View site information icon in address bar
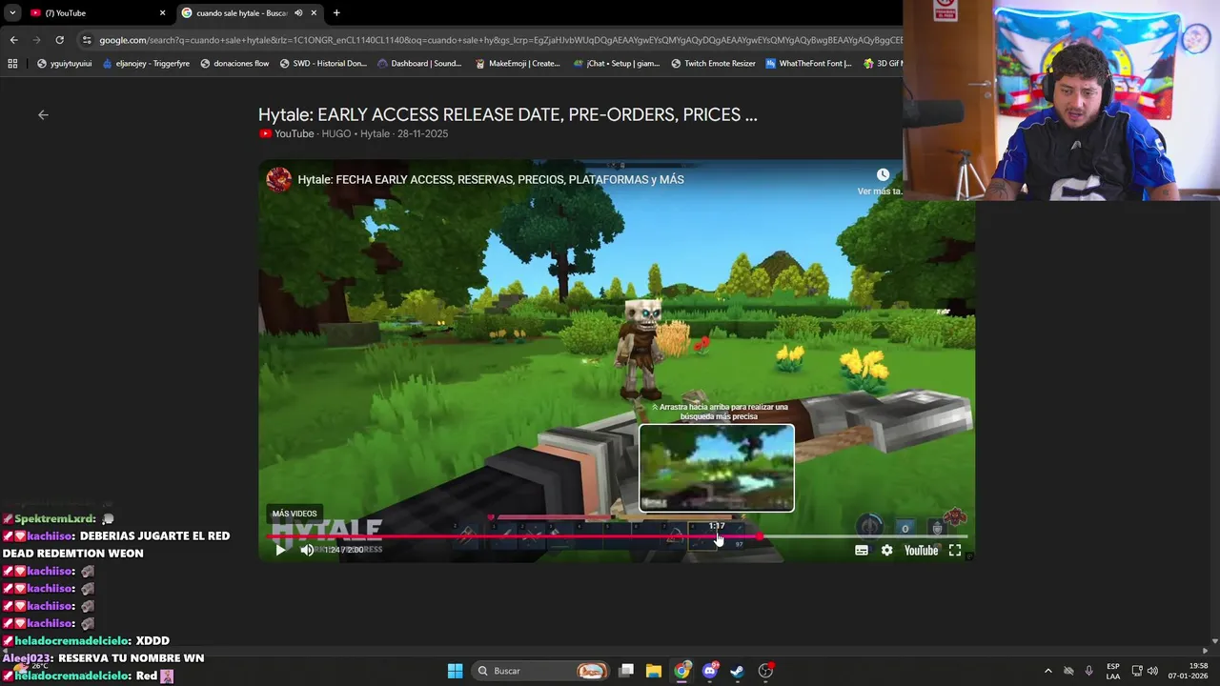The height and width of the screenshot is (686, 1220). (87, 40)
